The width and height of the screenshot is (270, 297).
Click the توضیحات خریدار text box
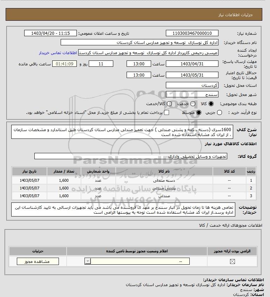[123, 210]
